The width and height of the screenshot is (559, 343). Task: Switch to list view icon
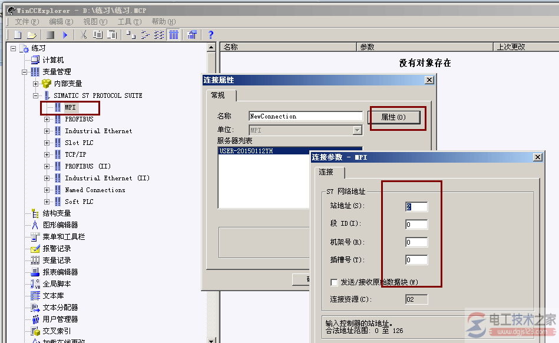click(159, 35)
